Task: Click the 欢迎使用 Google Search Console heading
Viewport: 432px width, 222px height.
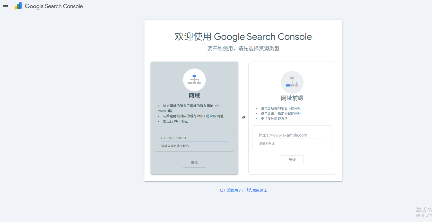Action: click(243, 37)
